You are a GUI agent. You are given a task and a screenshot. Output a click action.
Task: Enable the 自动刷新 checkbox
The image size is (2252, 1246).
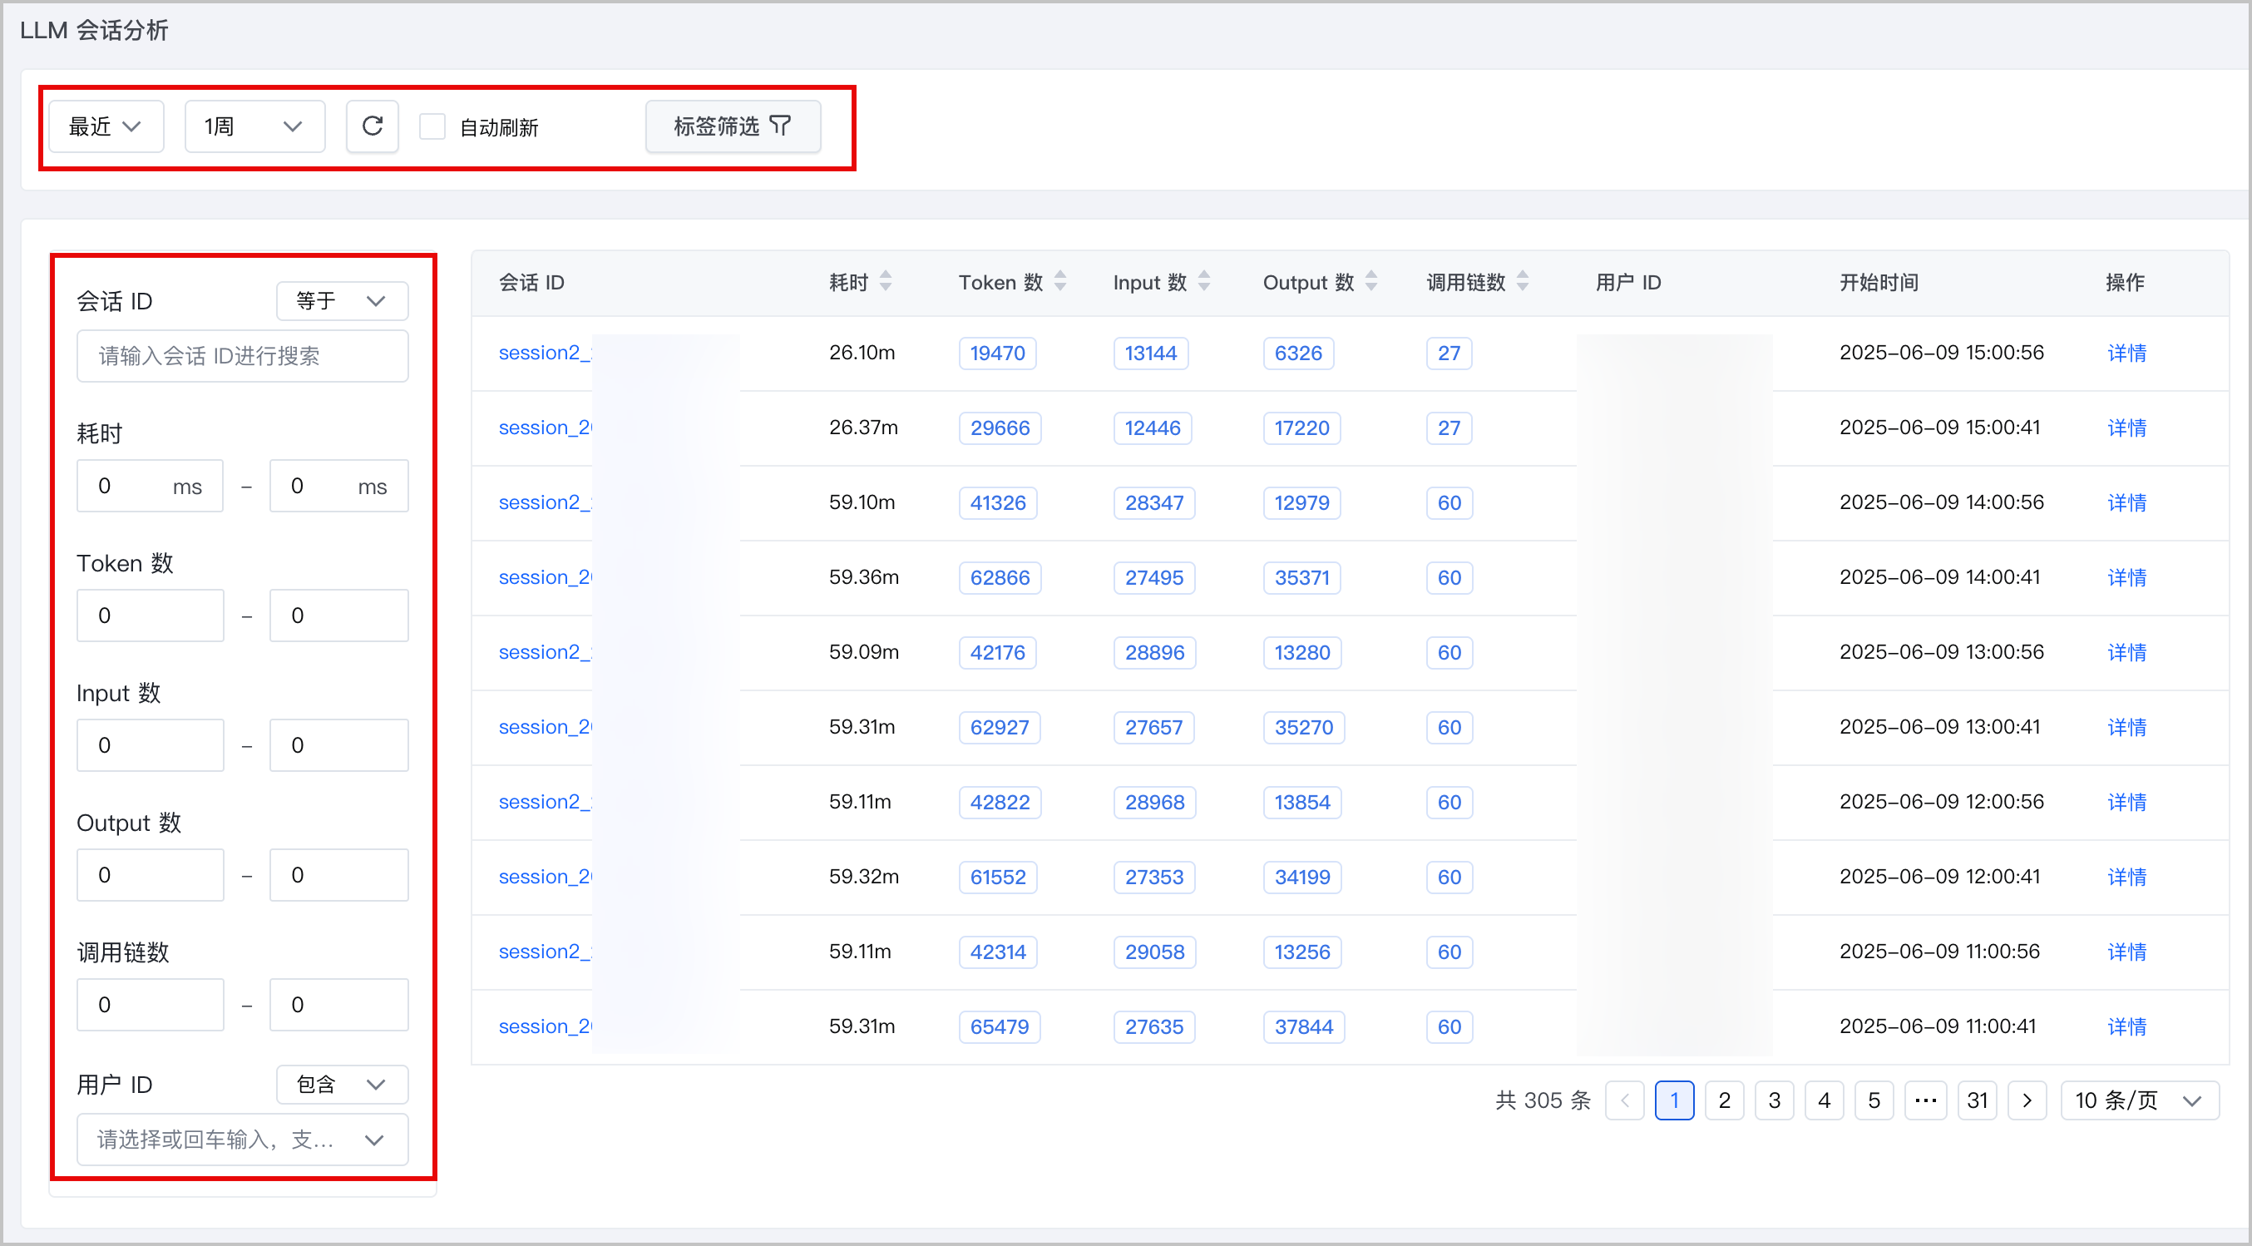[x=432, y=126]
